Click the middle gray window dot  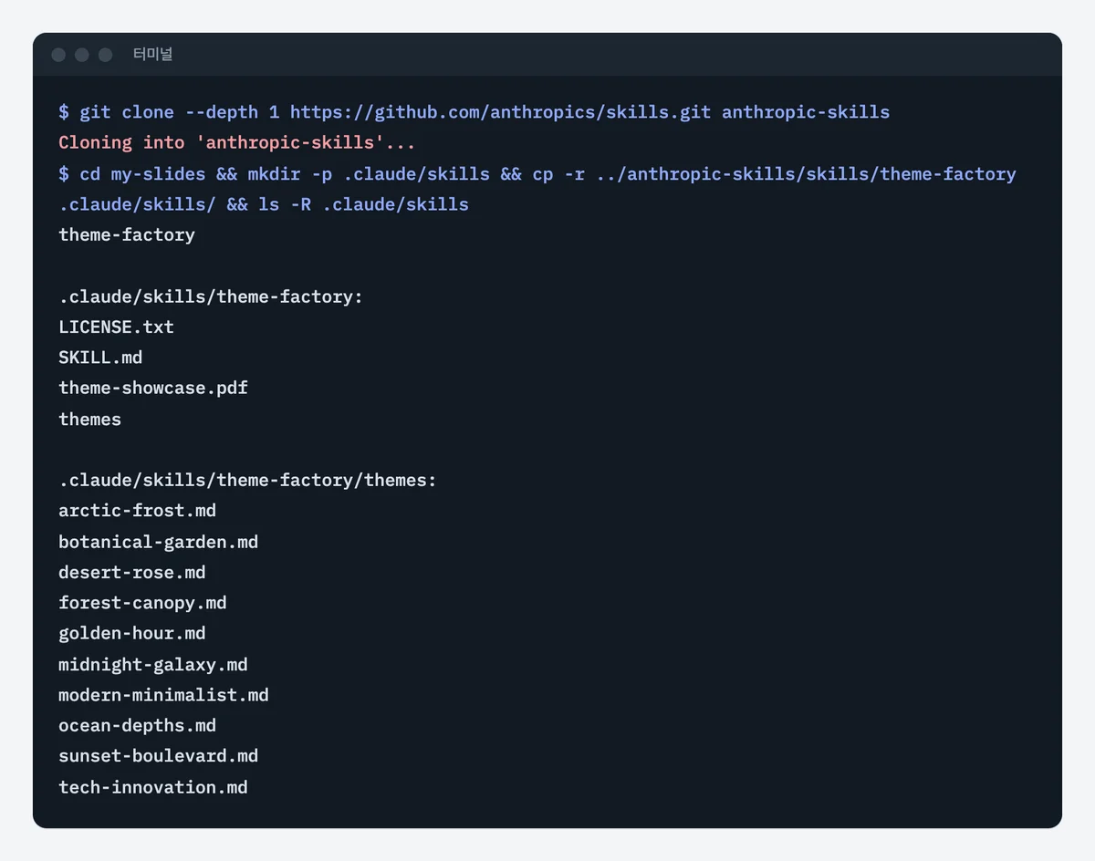(82, 55)
